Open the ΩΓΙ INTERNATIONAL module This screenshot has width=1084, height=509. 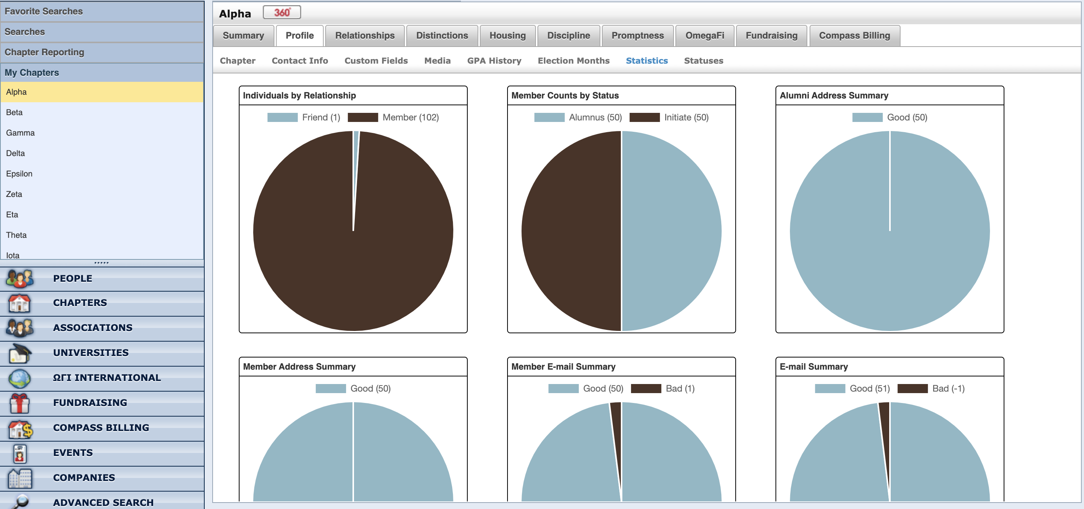coord(102,378)
